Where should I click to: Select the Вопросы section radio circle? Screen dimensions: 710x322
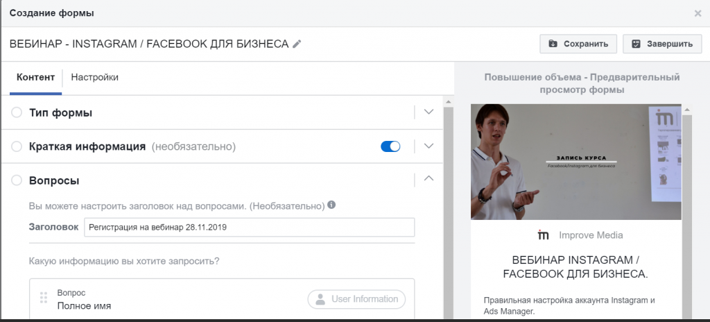click(x=17, y=180)
